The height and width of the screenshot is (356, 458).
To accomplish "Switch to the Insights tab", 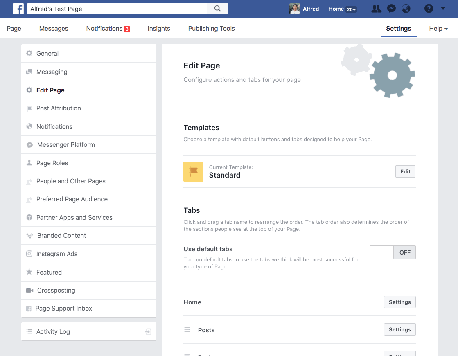I will tap(159, 29).
